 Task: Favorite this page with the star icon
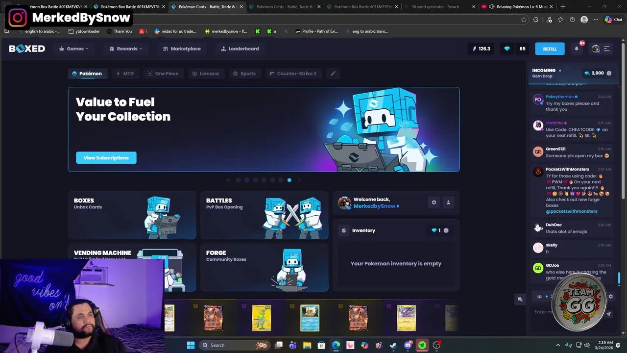click(524, 20)
